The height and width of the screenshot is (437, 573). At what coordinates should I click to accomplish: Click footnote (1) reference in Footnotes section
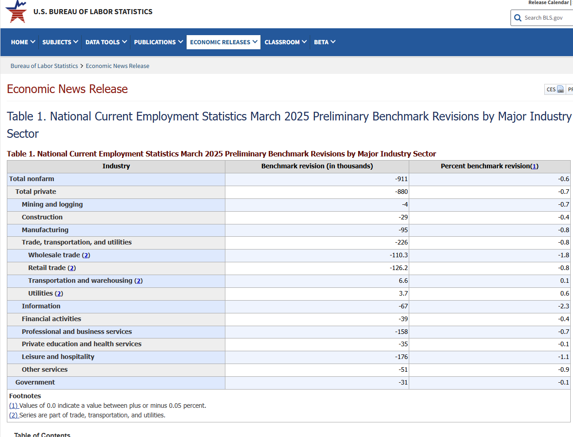(x=13, y=406)
